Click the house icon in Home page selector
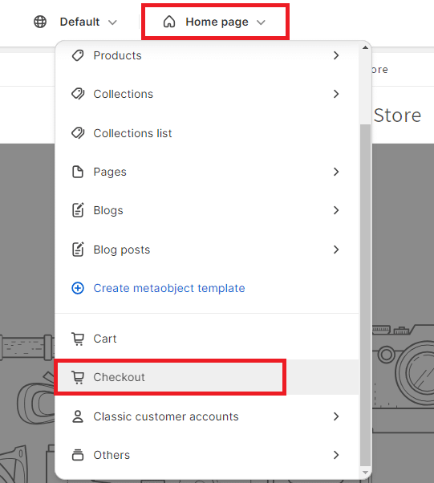The width and height of the screenshot is (434, 483). 169,22
